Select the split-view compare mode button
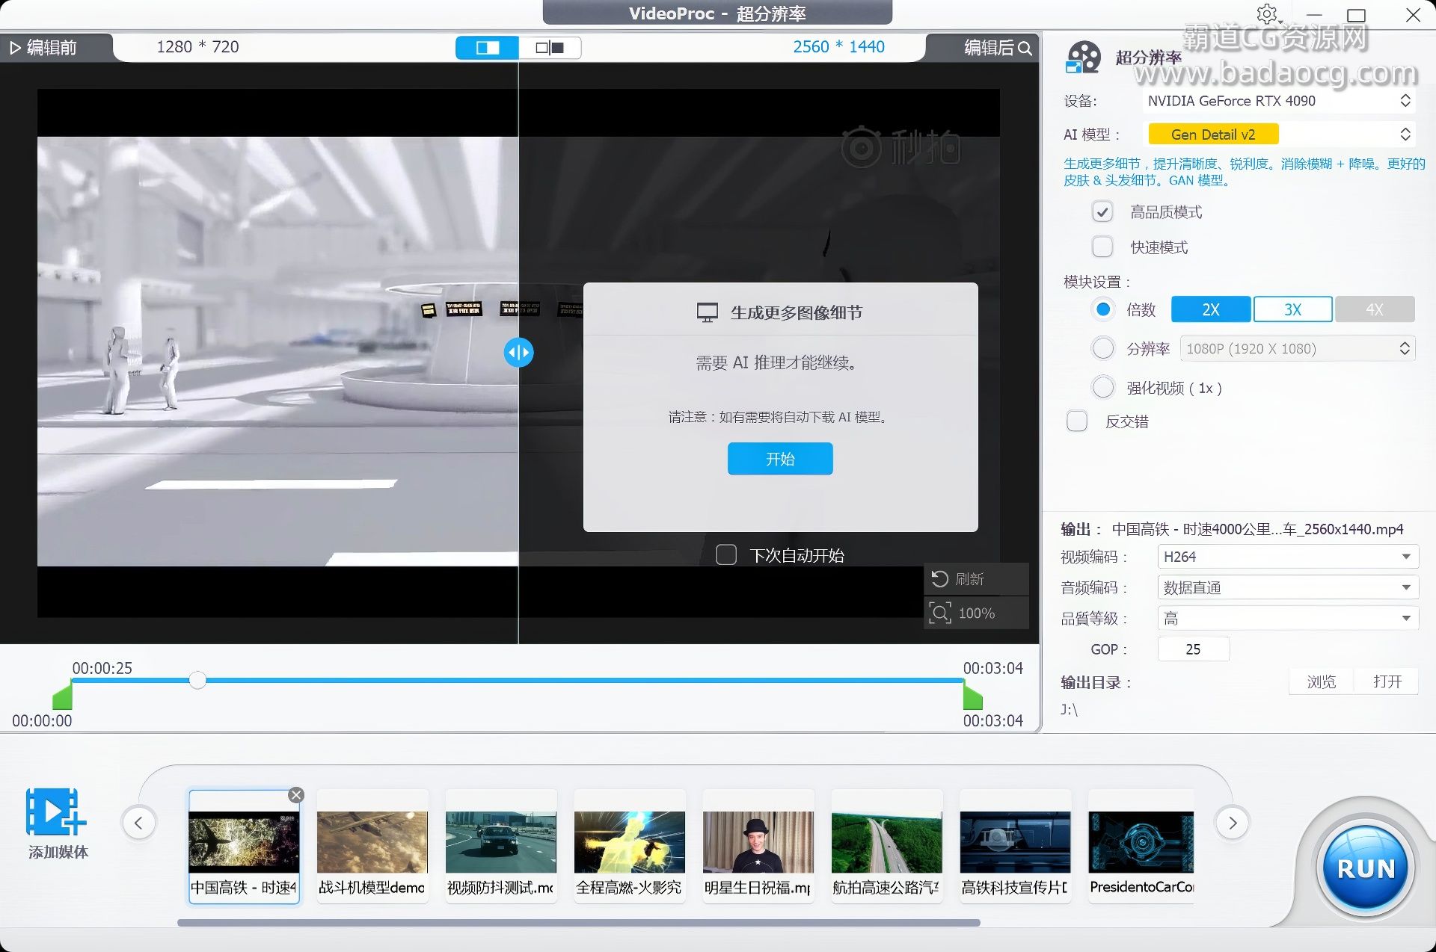 click(487, 48)
